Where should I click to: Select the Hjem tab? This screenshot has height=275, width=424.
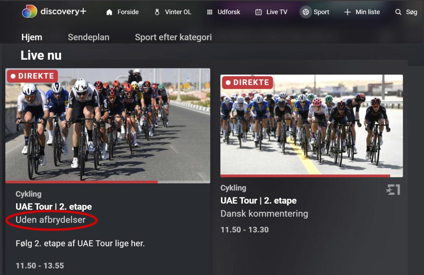32,37
